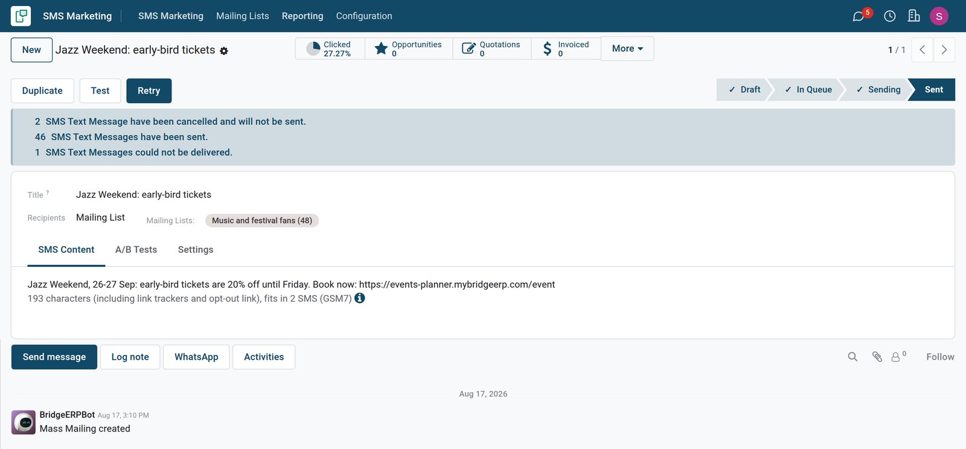The height and width of the screenshot is (449, 966).
Task: Open the SMS Marketing menu item
Action: click(171, 16)
